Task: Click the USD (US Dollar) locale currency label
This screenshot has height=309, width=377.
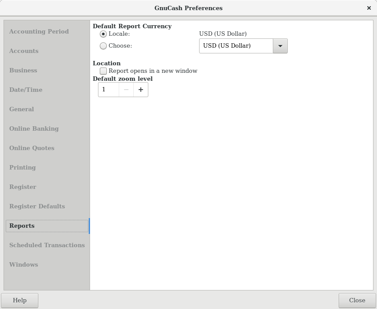Action: pos(223,34)
